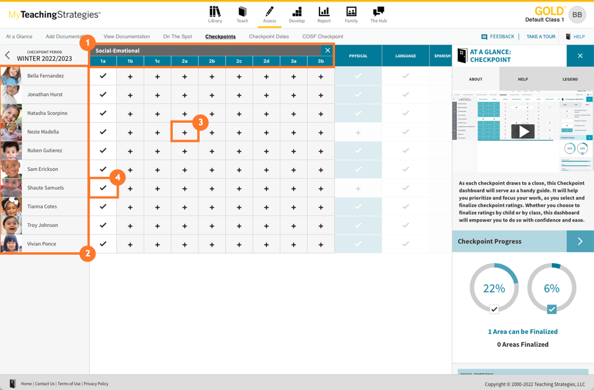Click the 22% progress circle
Image resolution: width=594 pixels, height=390 pixels.
[x=494, y=288]
